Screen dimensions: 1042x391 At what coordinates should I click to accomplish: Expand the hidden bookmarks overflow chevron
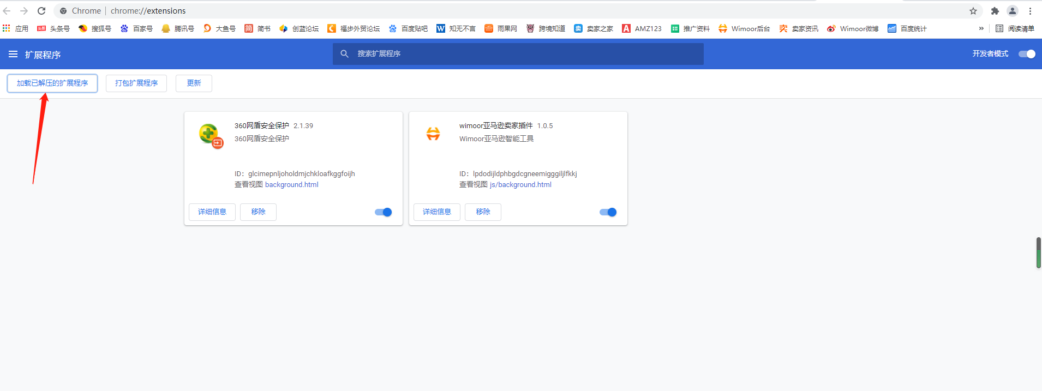point(981,28)
